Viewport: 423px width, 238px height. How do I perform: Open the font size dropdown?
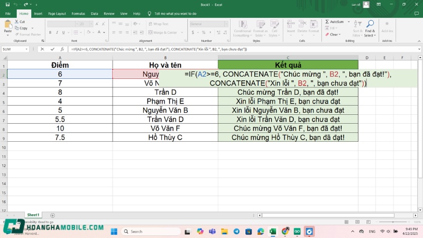91,24
